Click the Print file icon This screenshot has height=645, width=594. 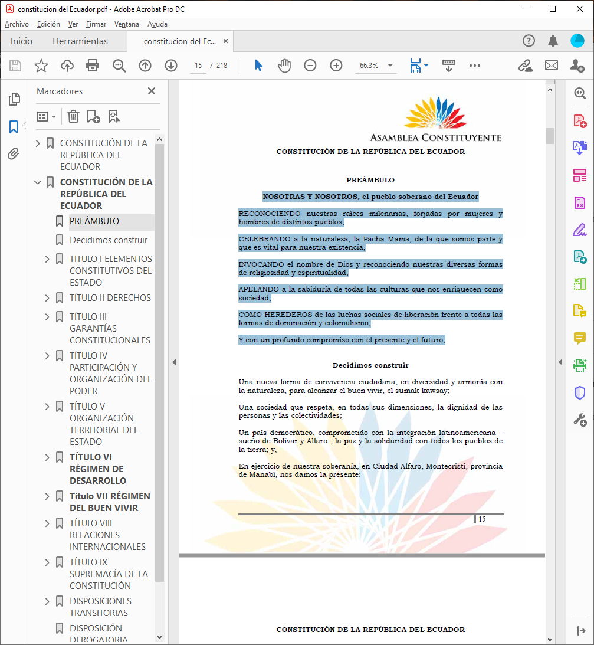(x=93, y=66)
